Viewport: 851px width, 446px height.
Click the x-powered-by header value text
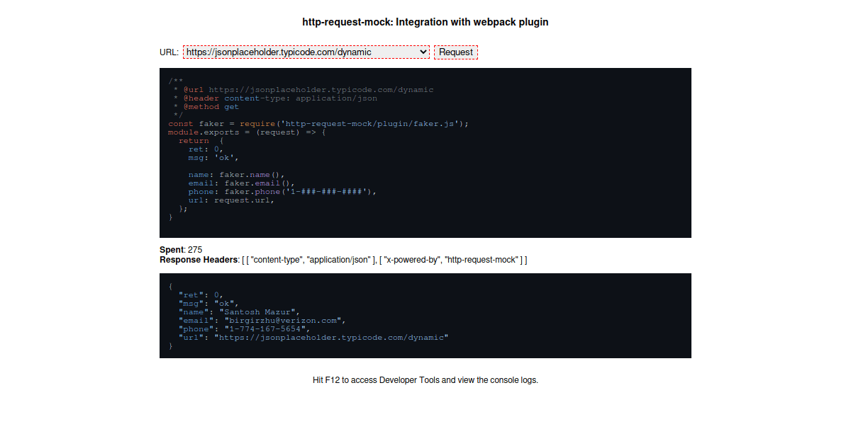[482, 260]
